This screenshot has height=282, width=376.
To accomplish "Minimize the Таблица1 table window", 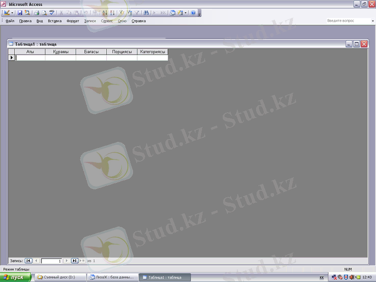I will click(x=349, y=44).
